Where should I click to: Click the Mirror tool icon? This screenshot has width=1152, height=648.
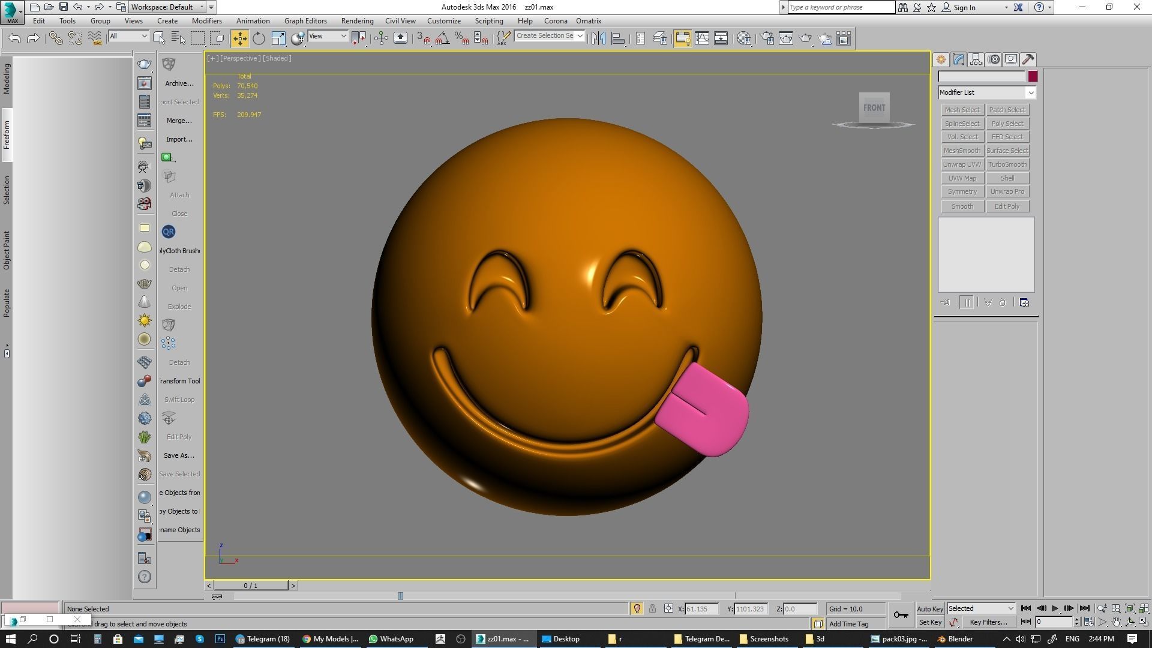pyautogui.click(x=598, y=38)
